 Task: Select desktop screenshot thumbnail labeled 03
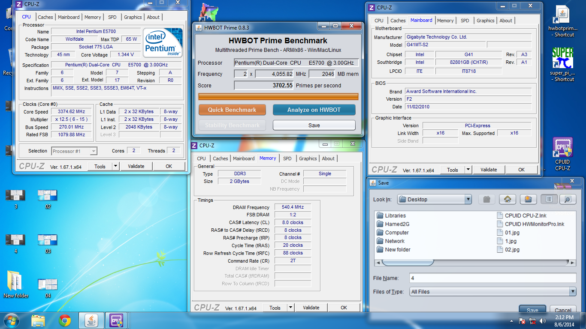pyautogui.click(x=48, y=244)
